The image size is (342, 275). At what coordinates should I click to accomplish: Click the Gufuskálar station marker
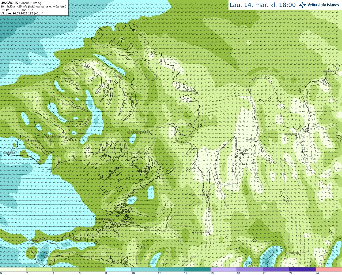click(x=38, y=241)
